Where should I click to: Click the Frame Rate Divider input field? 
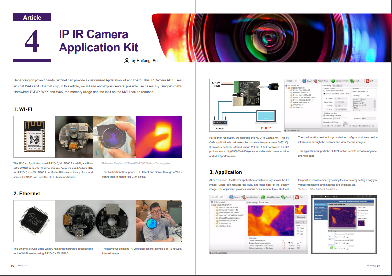pos(371,92)
